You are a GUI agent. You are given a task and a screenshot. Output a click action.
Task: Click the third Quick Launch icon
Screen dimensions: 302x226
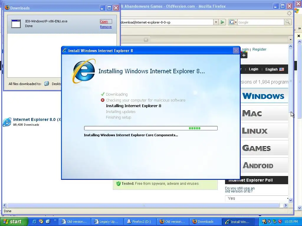(48, 221)
